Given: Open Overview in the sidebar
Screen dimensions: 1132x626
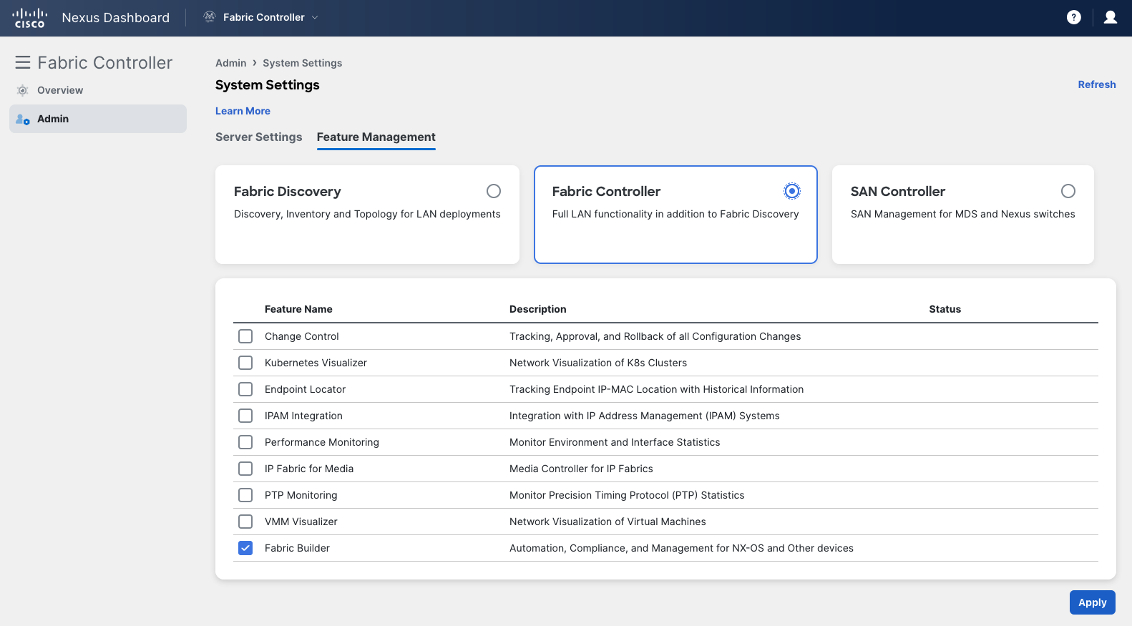Looking at the screenshot, I should coord(98,90).
